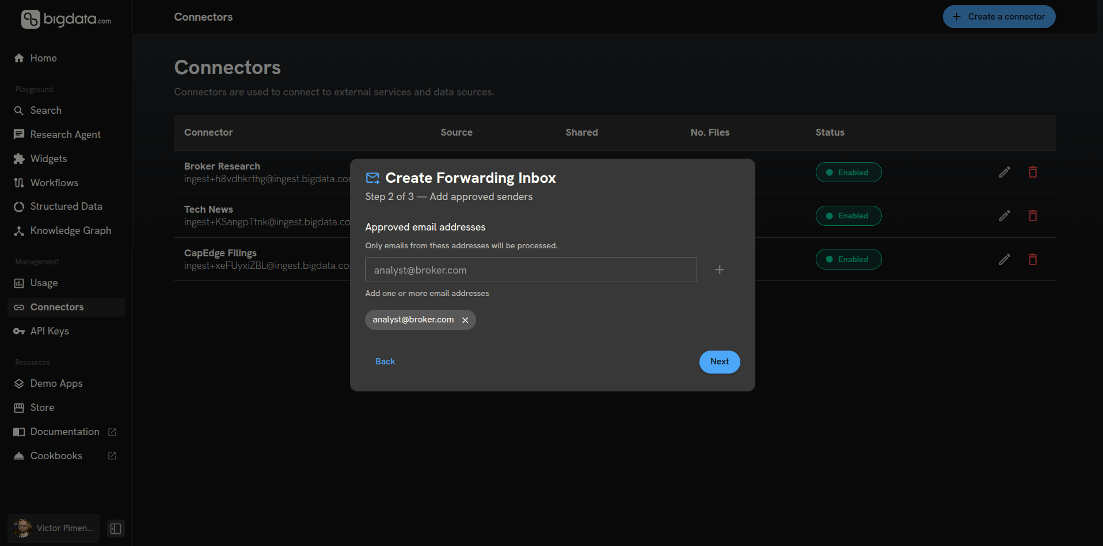Viewport: 1103px width, 546px height.
Task: Add the email with the plus icon
Action: click(x=720, y=270)
